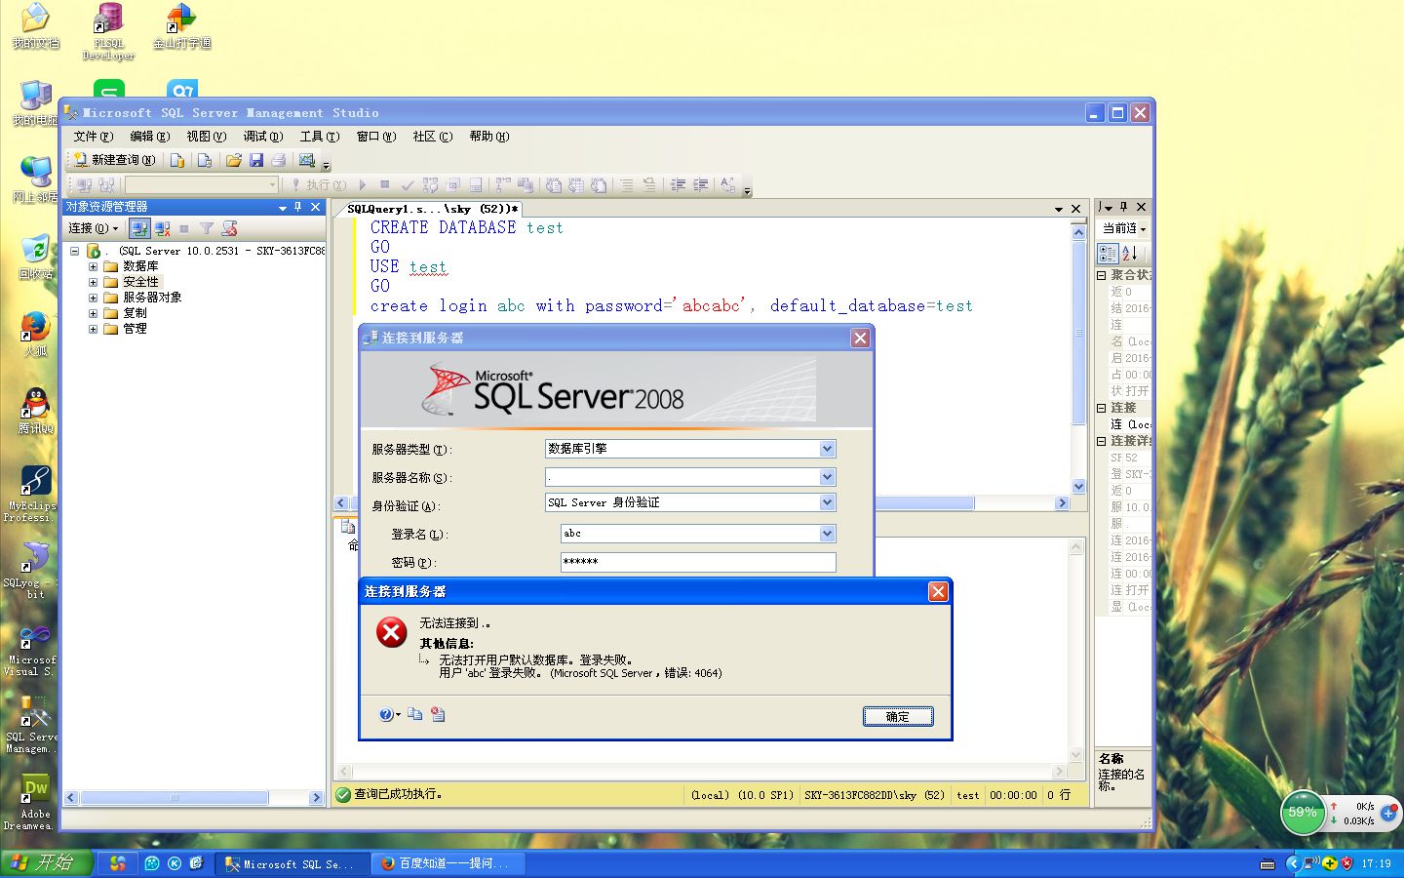The image size is (1404, 878).
Task: Open the Activity Monitor toolbar icon
Action: click(307, 160)
